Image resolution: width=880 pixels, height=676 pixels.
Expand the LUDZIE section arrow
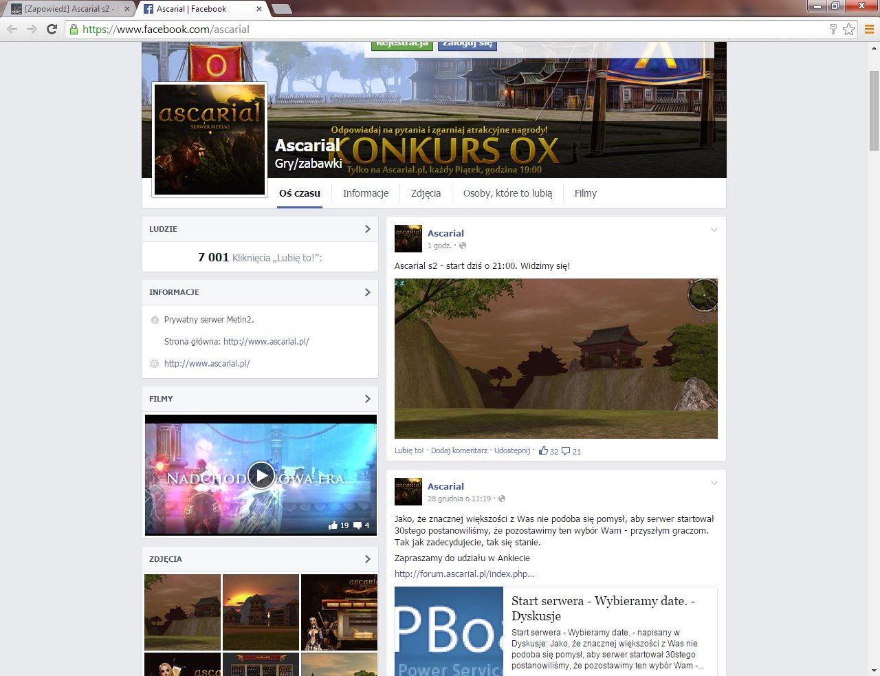click(368, 229)
